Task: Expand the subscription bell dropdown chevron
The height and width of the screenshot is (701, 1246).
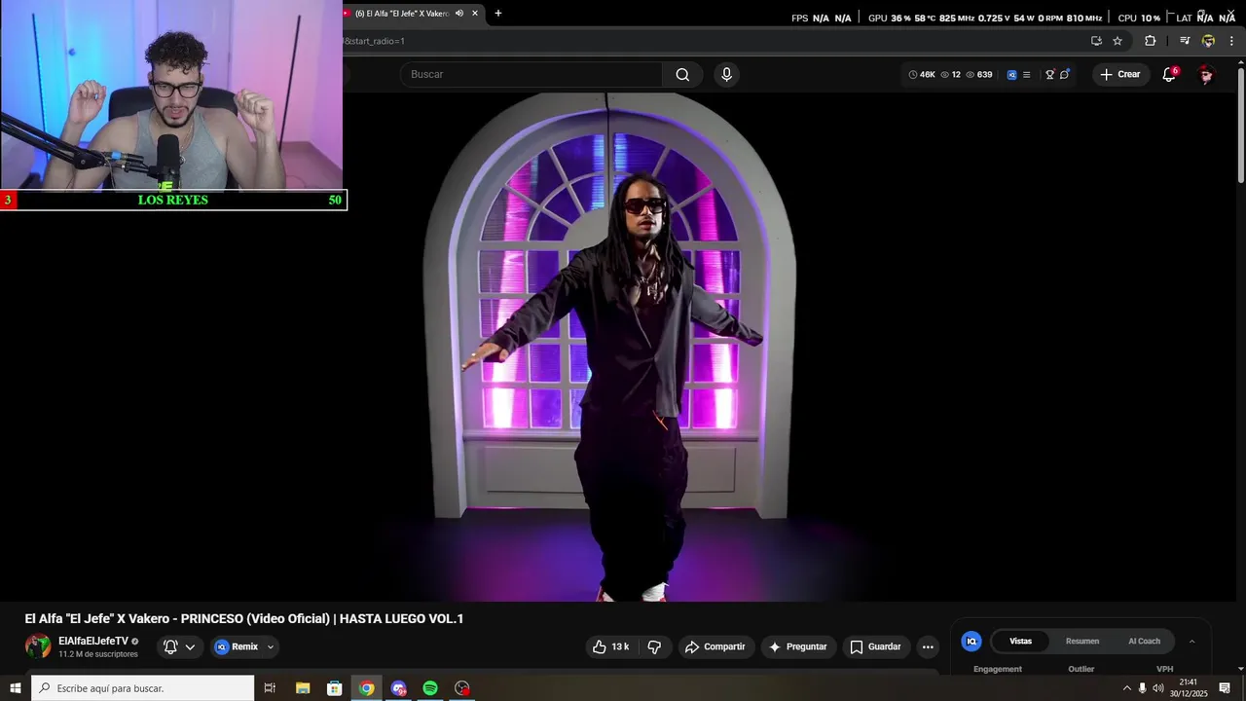Action: point(190,646)
